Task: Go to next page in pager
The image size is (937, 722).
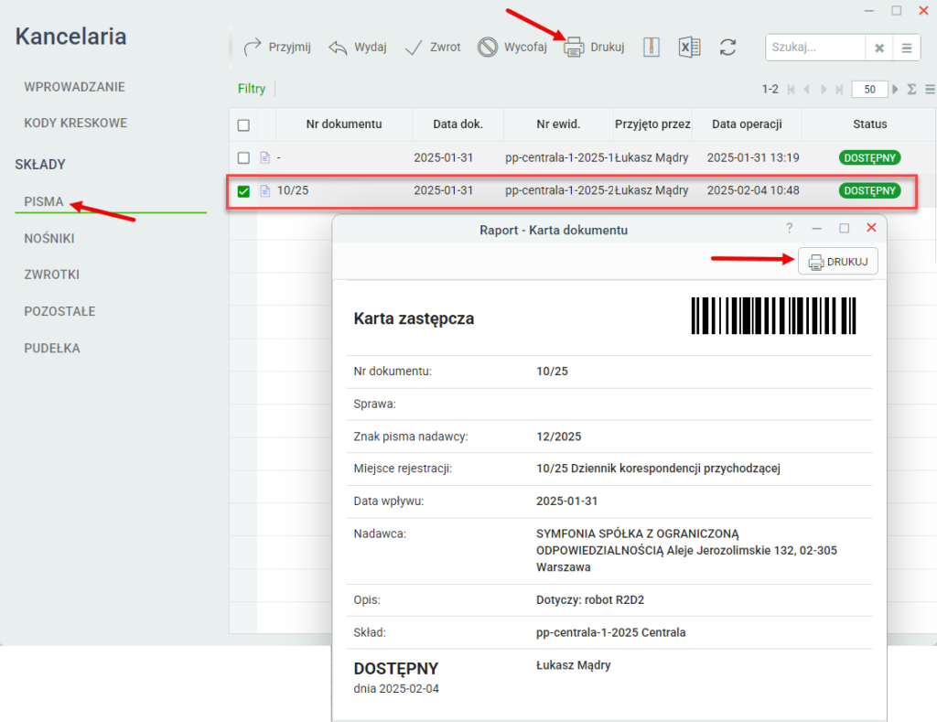Action: [x=824, y=89]
